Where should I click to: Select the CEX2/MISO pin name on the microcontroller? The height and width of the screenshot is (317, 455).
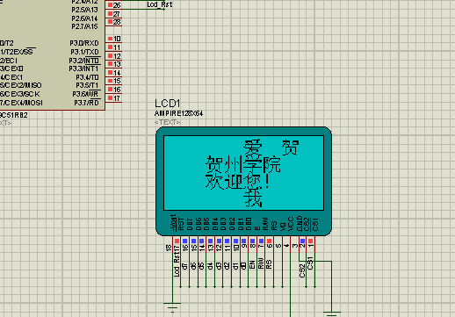pos(21,85)
